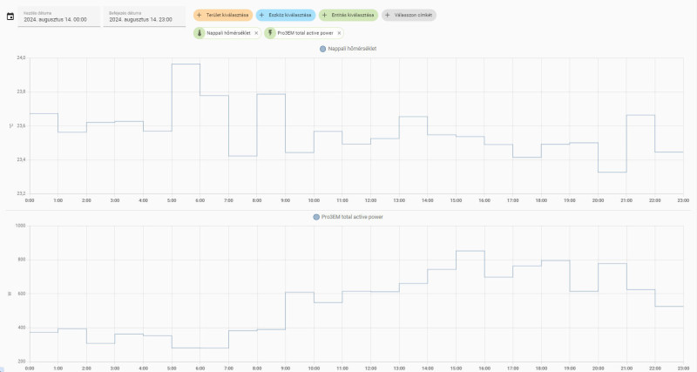Click the temperature peak between 5:00 and 6:00

tap(186, 64)
